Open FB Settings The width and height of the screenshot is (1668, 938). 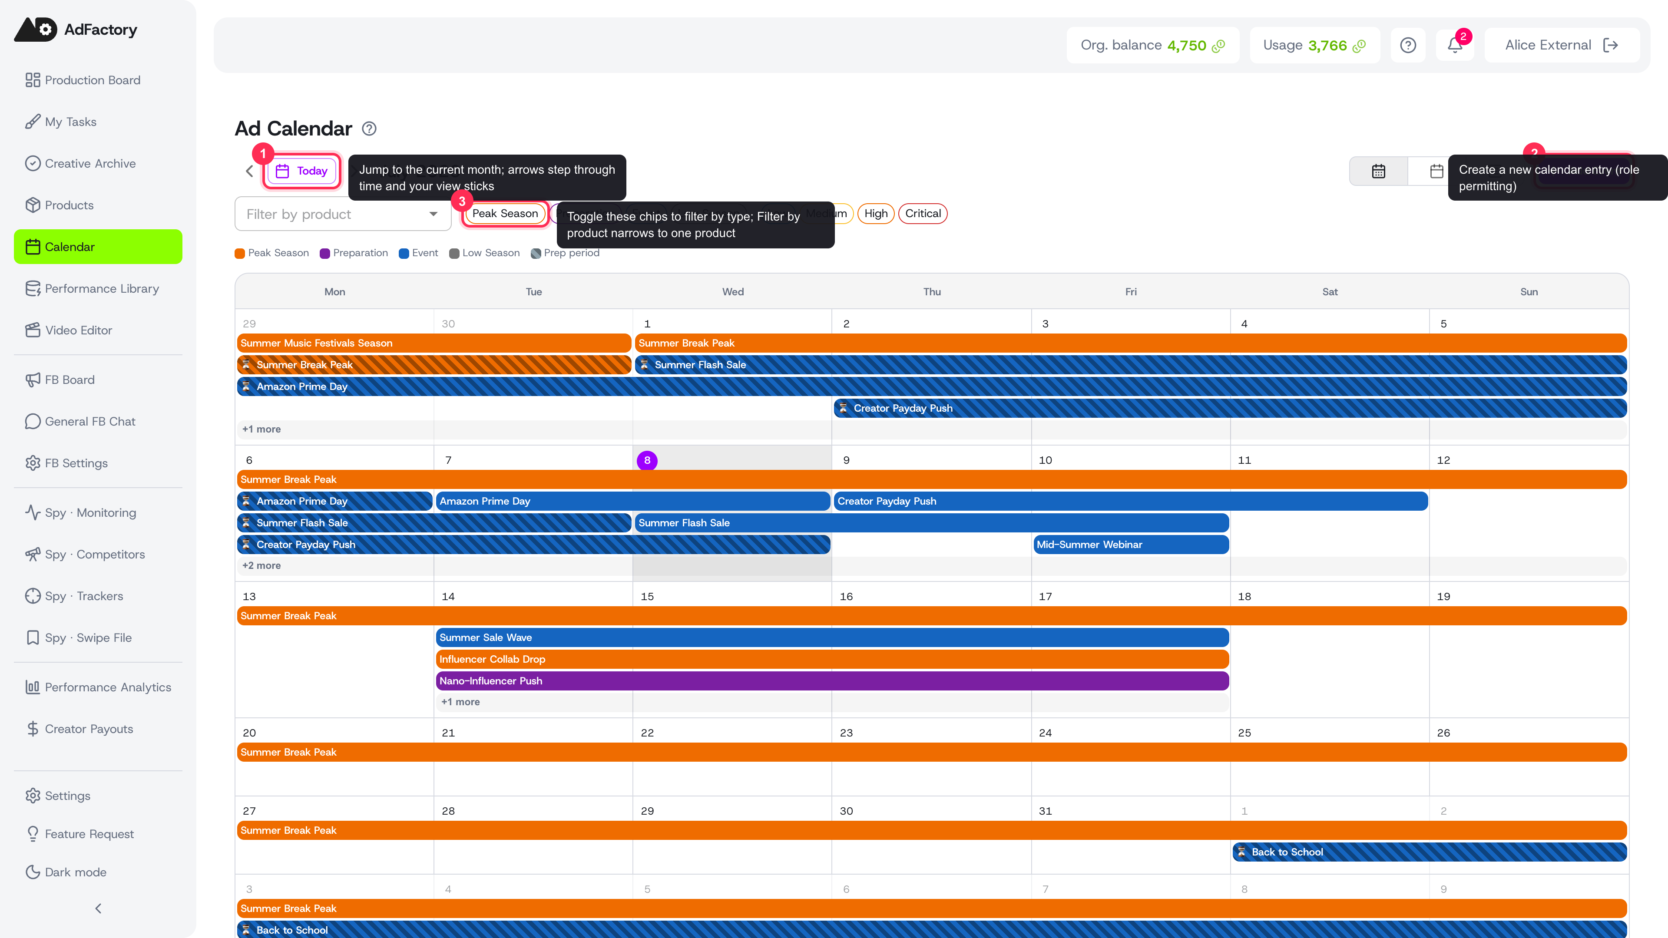click(x=98, y=463)
